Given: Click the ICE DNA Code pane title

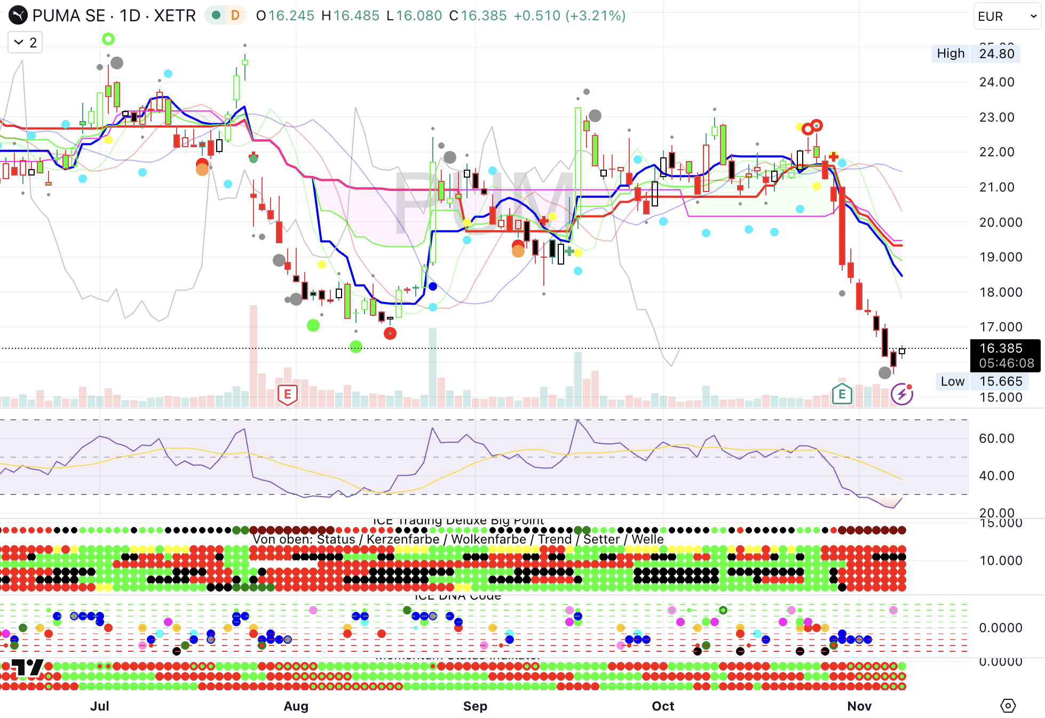Looking at the screenshot, I should [x=458, y=596].
